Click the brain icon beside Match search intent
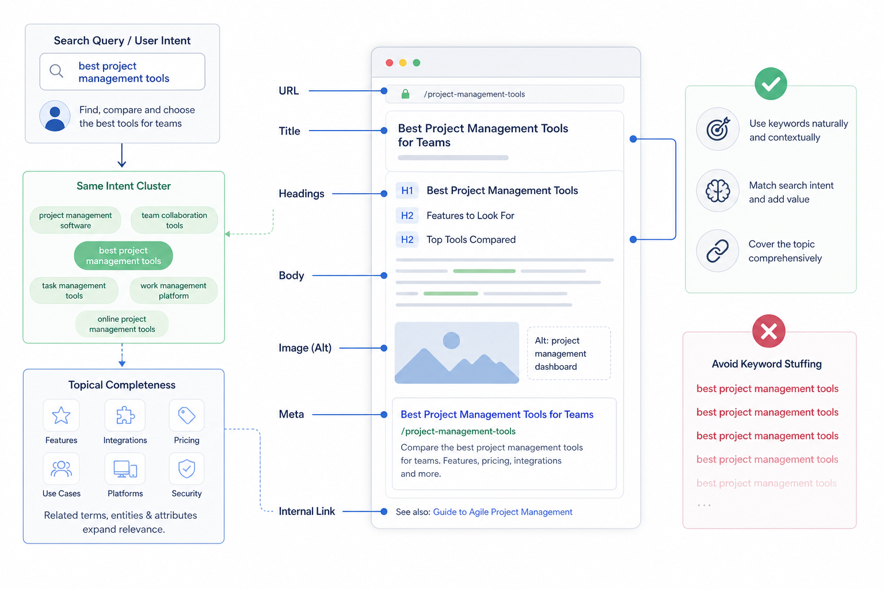The image size is (884, 589). point(718,190)
